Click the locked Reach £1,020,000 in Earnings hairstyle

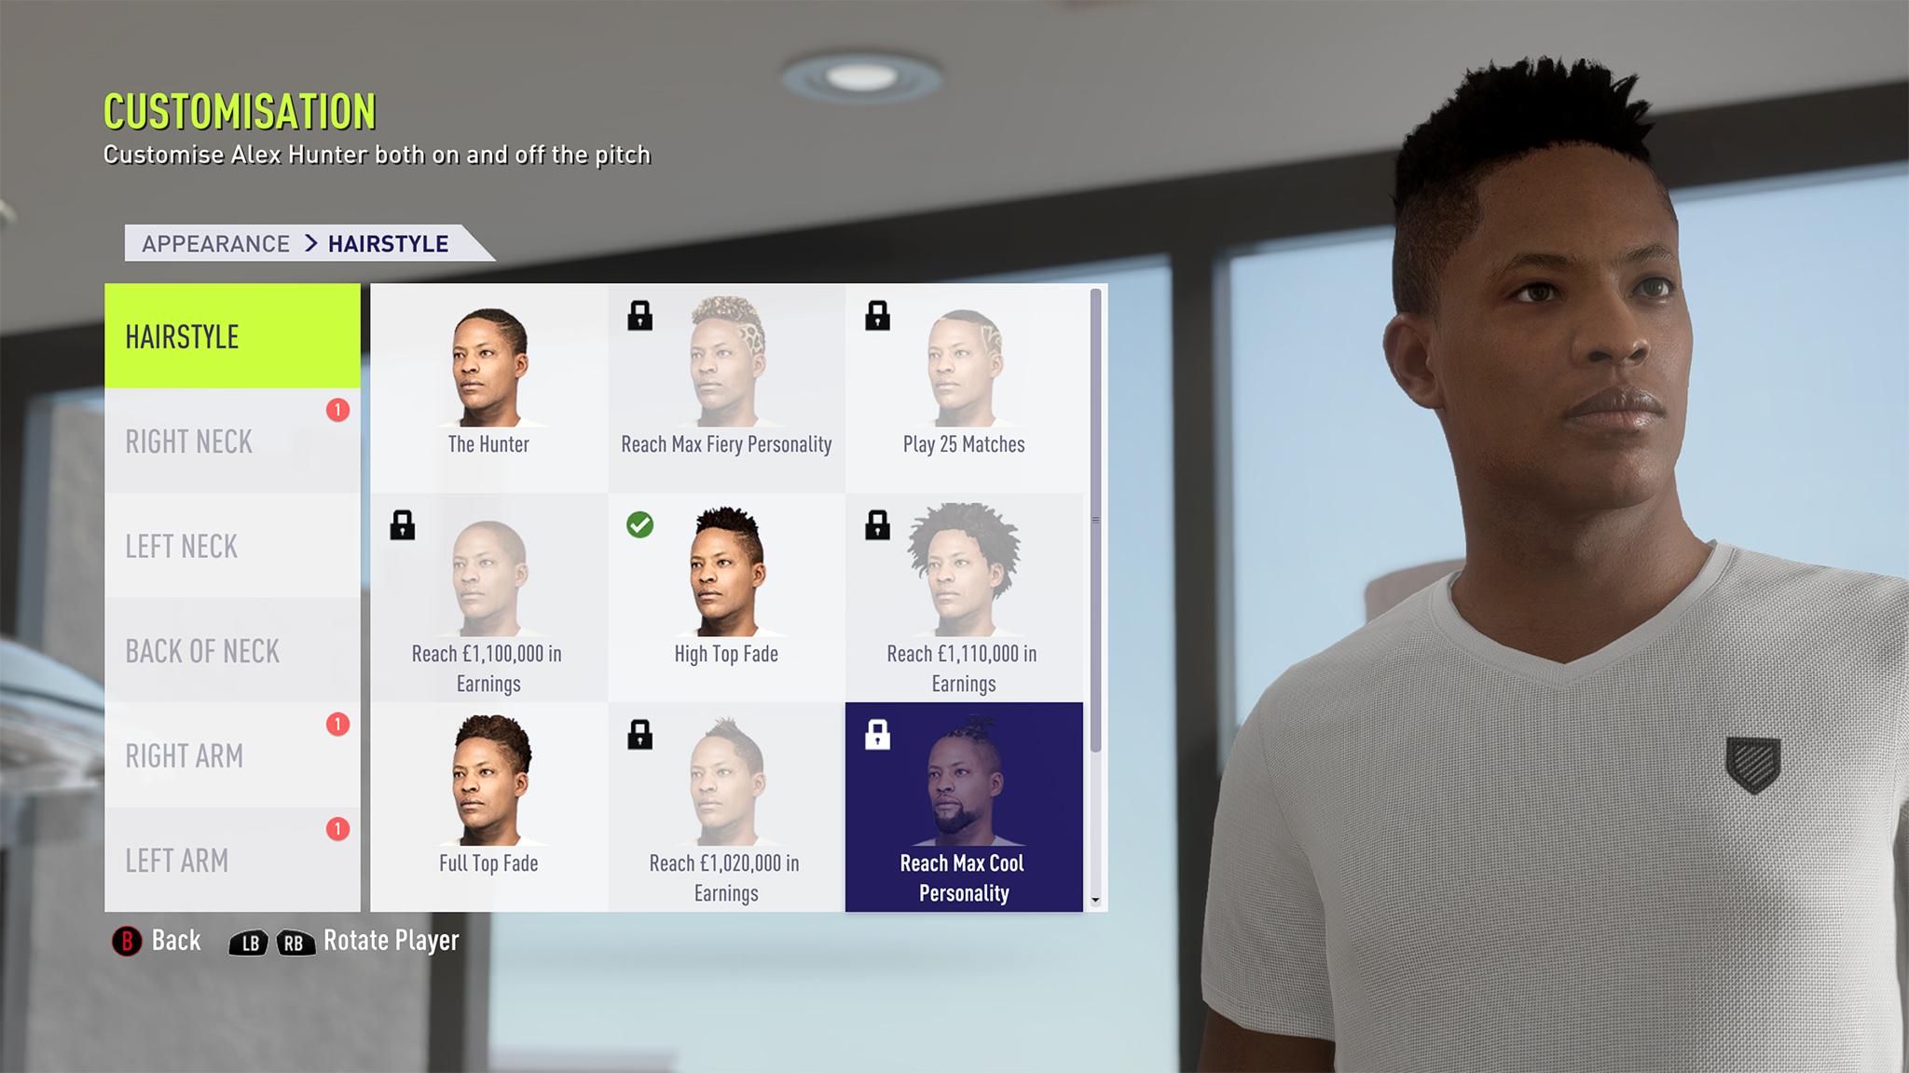tap(726, 807)
